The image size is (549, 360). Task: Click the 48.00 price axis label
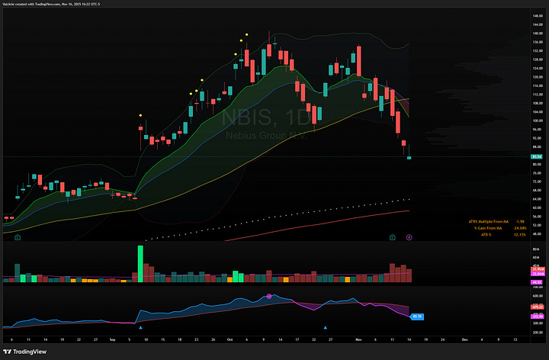pyautogui.click(x=537, y=234)
